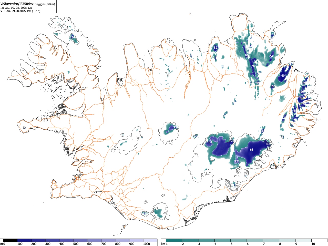Image resolution: width=328 pixels, height=246 pixels.
Task: Pick the 100–200 m dark navy legend swatch
Action: (24, 240)
